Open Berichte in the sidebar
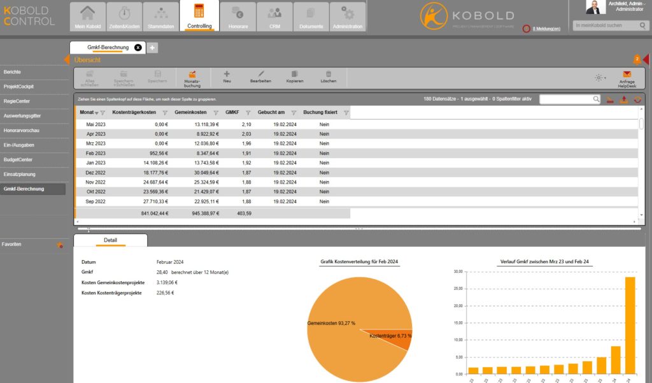The width and height of the screenshot is (652, 383). click(12, 72)
